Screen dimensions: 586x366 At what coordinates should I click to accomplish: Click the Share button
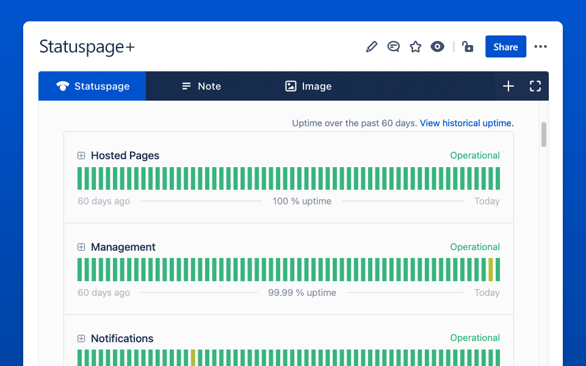505,47
